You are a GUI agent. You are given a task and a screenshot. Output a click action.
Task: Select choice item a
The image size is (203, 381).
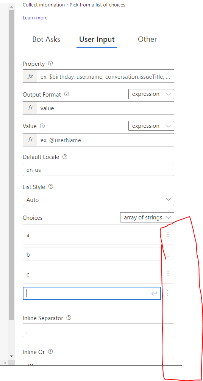[x=92, y=235]
